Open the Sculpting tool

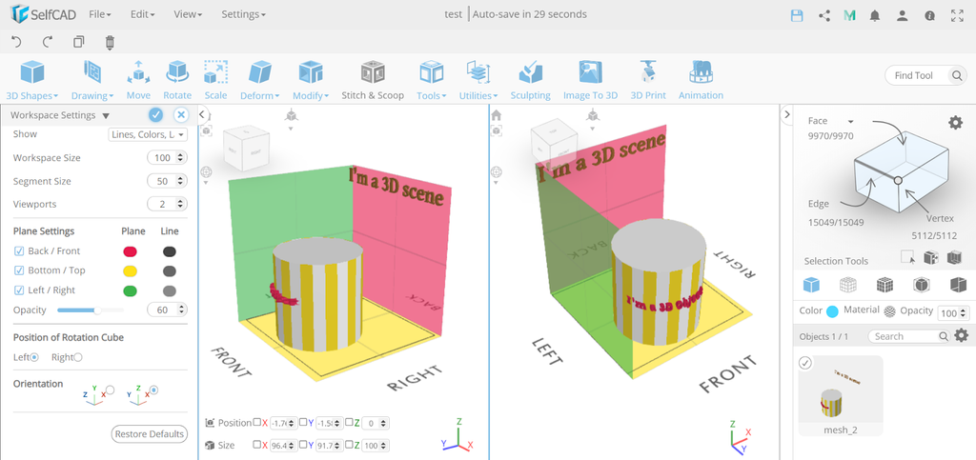coord(530,79)
